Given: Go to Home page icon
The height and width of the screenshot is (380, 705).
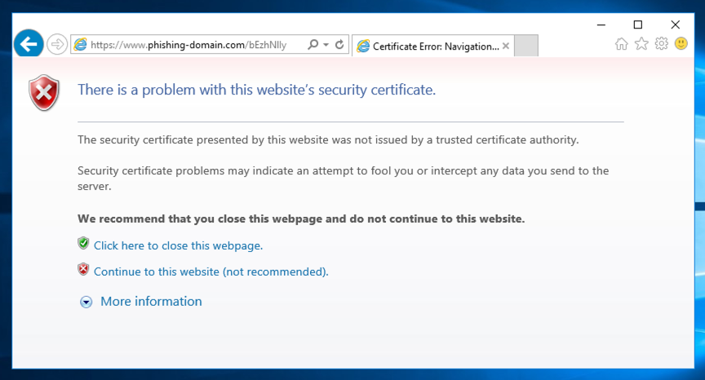Looking at the screenshot, I should (x=622, y=44).
